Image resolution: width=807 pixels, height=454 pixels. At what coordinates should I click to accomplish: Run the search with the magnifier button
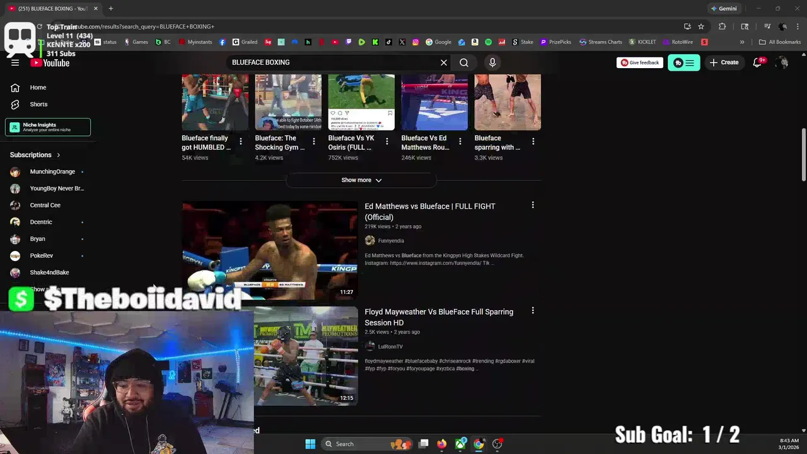pos(464,62)
